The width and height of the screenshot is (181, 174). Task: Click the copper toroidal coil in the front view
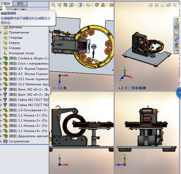point(74,126)
